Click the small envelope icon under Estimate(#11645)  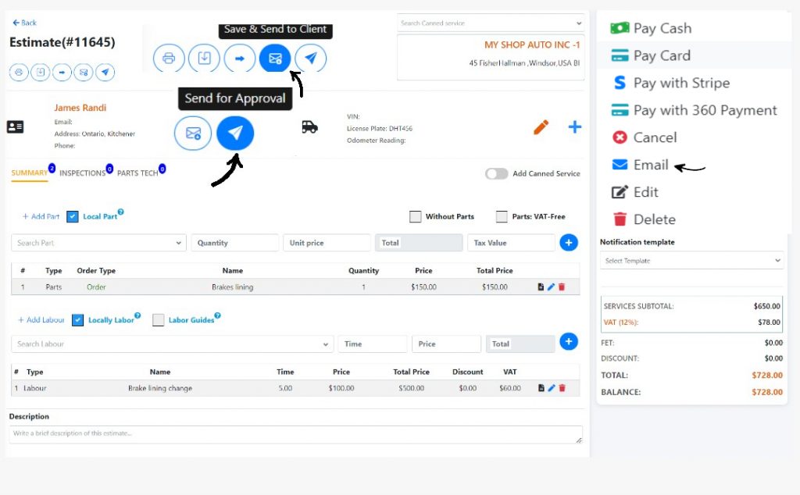[x=83, y=73]
